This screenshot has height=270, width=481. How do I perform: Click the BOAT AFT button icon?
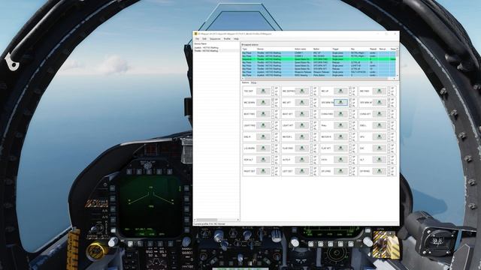pyautogui.click(x=302, y=114)
